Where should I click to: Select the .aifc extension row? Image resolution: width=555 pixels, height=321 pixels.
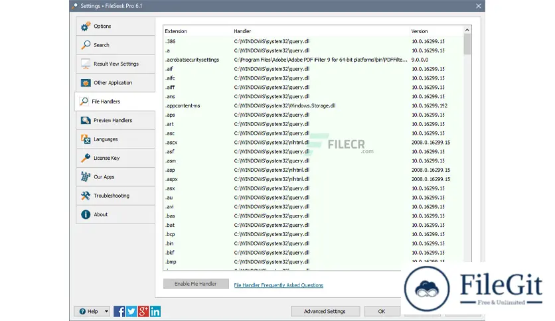click(313, 78)
